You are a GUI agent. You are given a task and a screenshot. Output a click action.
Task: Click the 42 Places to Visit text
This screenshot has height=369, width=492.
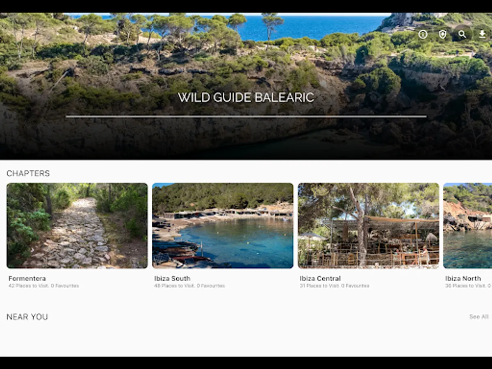[29, 286]
